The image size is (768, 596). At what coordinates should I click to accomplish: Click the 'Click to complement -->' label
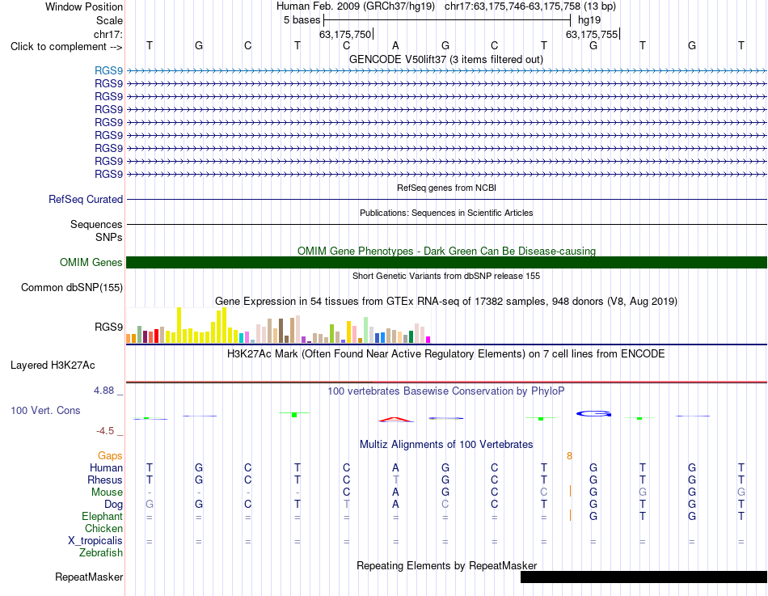(66, 47)
